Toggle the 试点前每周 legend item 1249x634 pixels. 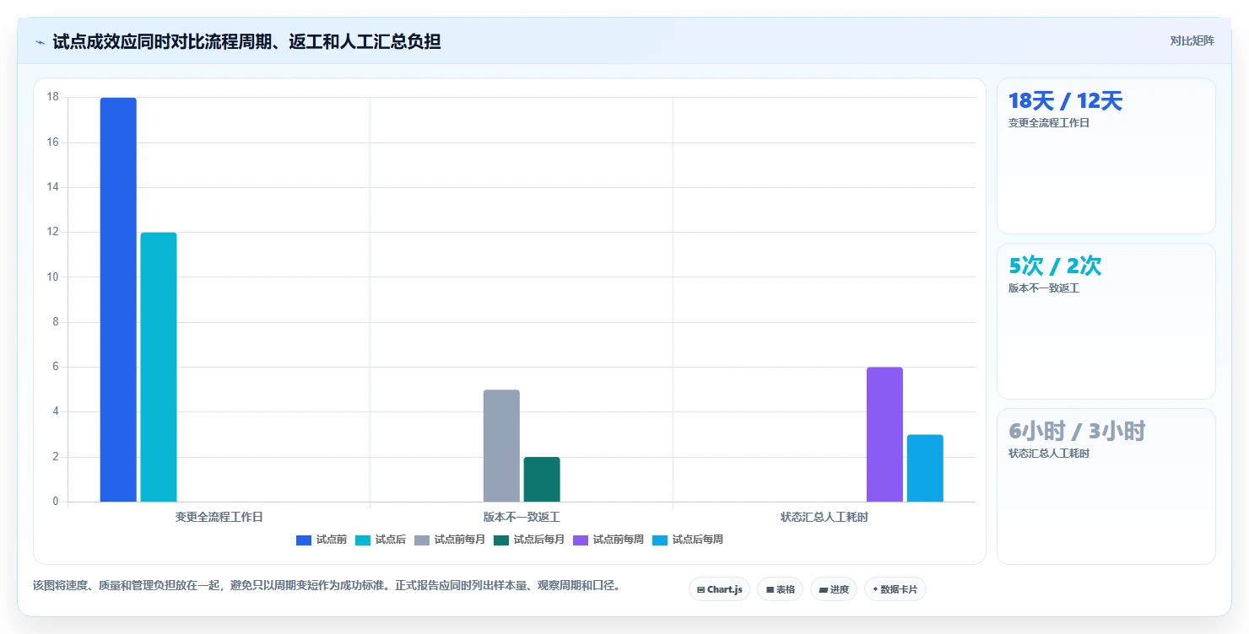[x=608, y=540]
